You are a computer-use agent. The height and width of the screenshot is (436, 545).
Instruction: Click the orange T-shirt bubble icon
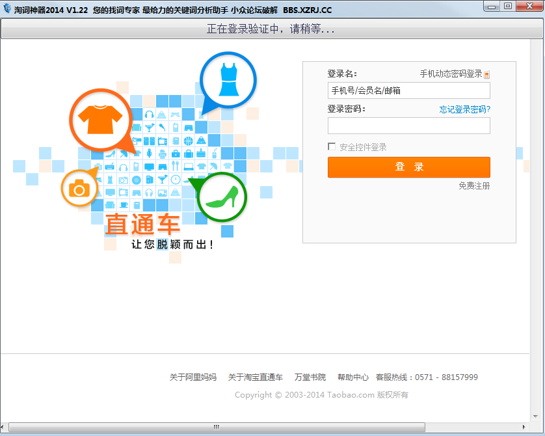point(100,118)
